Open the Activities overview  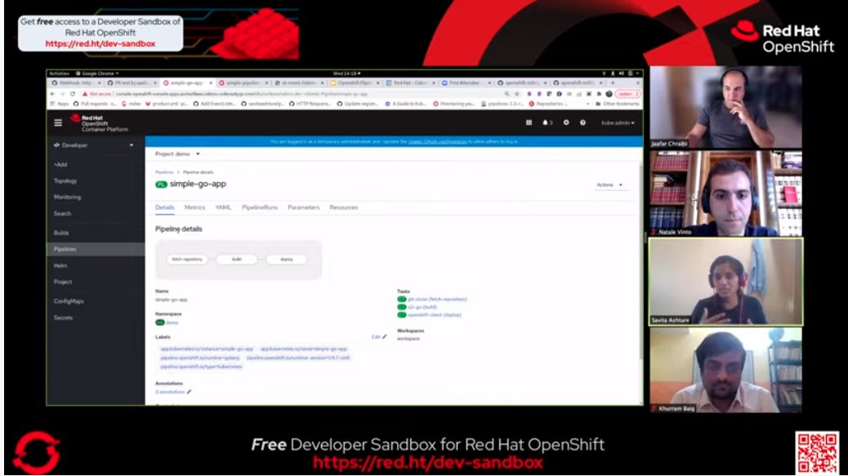[x=59, y=73]
